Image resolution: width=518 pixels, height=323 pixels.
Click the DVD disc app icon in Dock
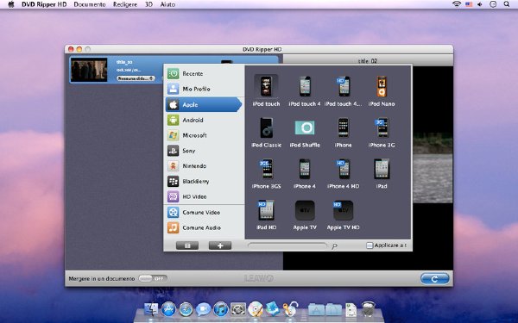point(256,309)
